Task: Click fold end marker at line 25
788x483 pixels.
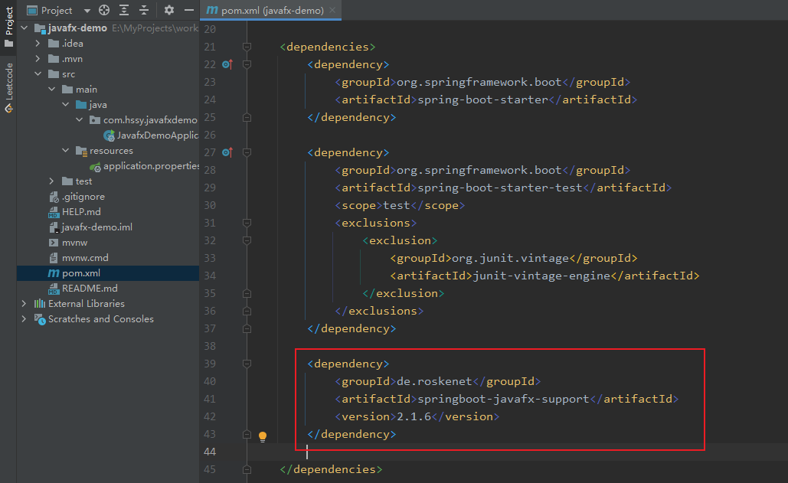Action: pos(247,117)
